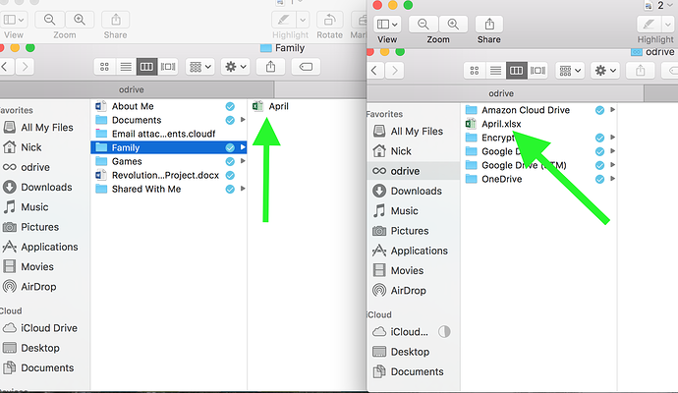Screen dimensions: 678x393
Task: Zoom in using right Preview toolbar
Action: (x=453, y=25)
